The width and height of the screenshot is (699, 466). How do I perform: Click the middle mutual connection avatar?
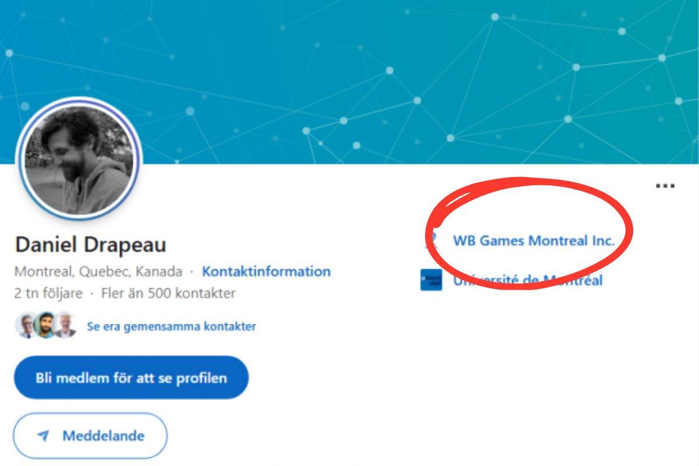pos(47,326)
